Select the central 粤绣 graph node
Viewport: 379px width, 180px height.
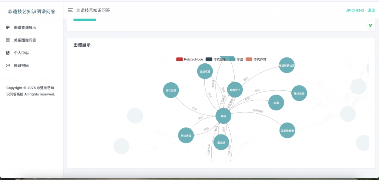tap(224, 116)
